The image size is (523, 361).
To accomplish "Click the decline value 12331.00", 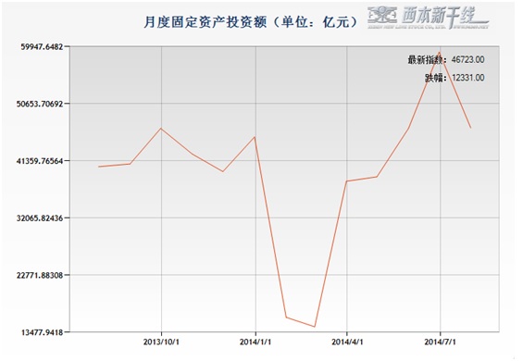I will (468, 78).
